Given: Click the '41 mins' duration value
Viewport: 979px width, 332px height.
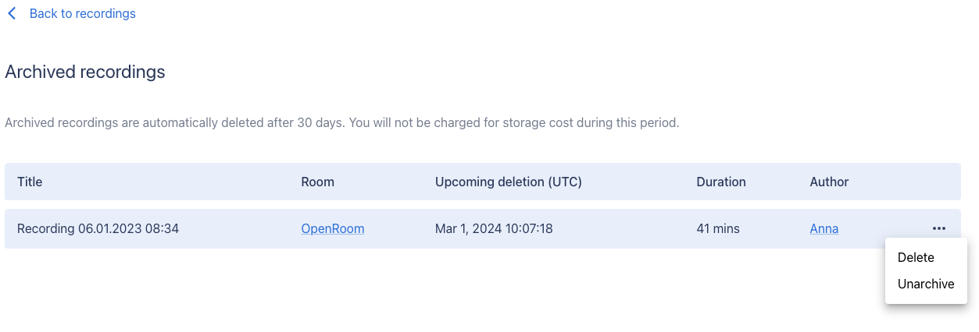Looking at the screenshot, I should point(717,228).
